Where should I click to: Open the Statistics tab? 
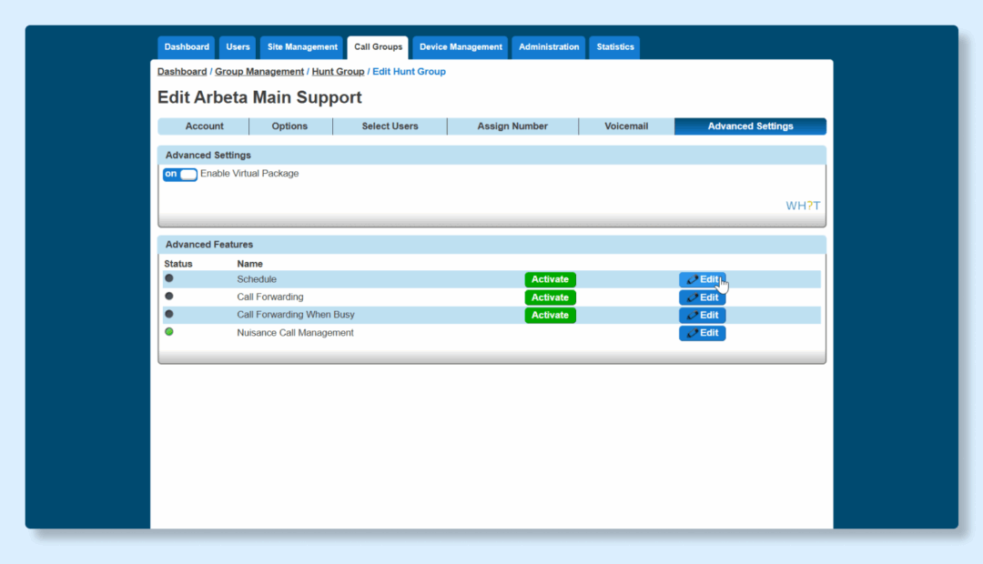pyautogui.click(x=615, y=47)
